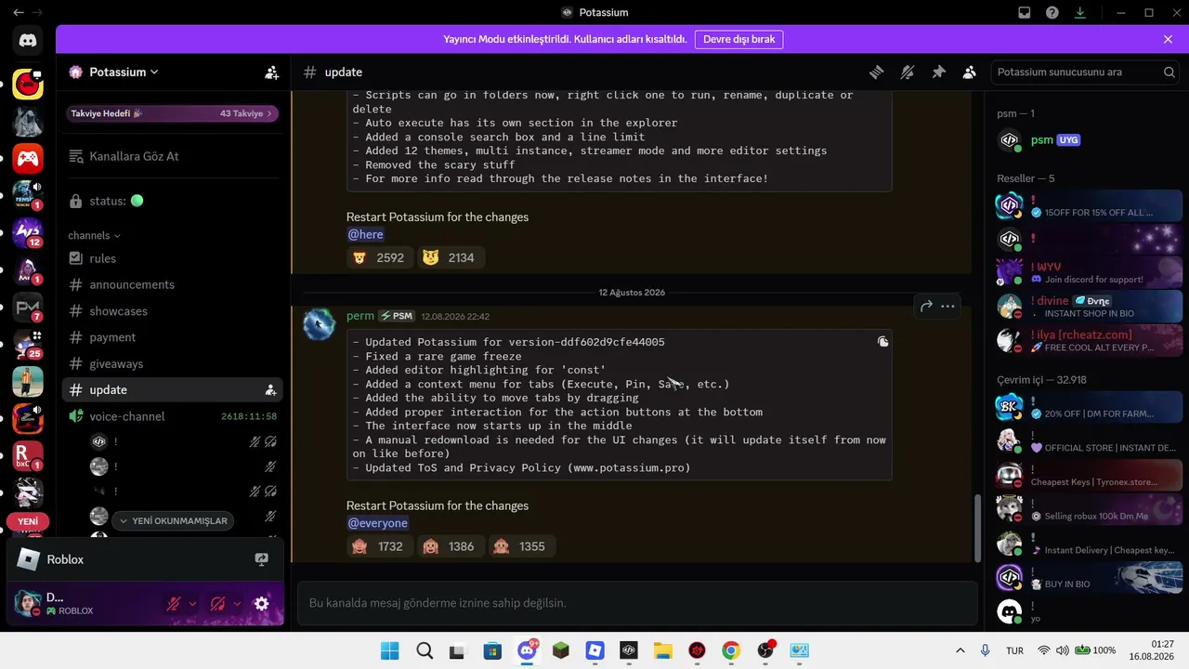
Task: Open Windows Start menu
Action: pyautogui.click(x=390, y=650)
